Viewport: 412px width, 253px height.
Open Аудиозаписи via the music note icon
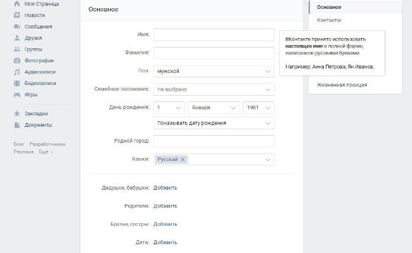click(x=17, y=72)
